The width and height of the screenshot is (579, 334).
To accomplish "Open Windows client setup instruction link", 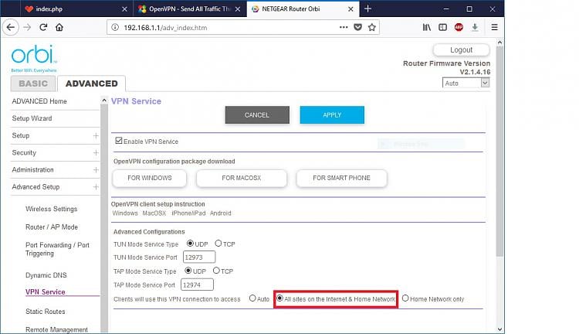I will click(125, 213).
